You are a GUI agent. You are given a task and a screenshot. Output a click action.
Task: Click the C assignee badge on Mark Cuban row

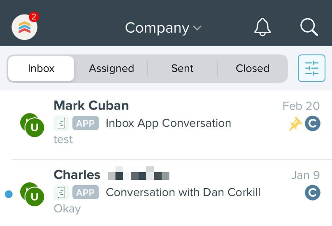(x=313, y=124)
